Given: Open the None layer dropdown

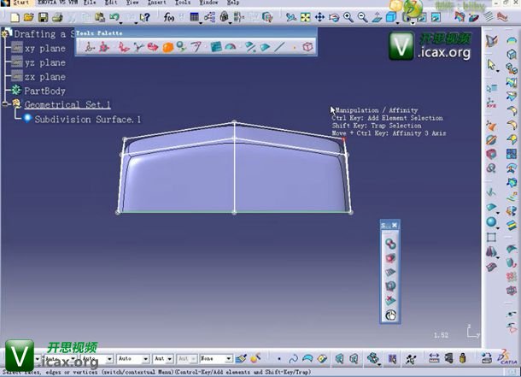Looking at the screenshot, I should click(x=229, y=359).
